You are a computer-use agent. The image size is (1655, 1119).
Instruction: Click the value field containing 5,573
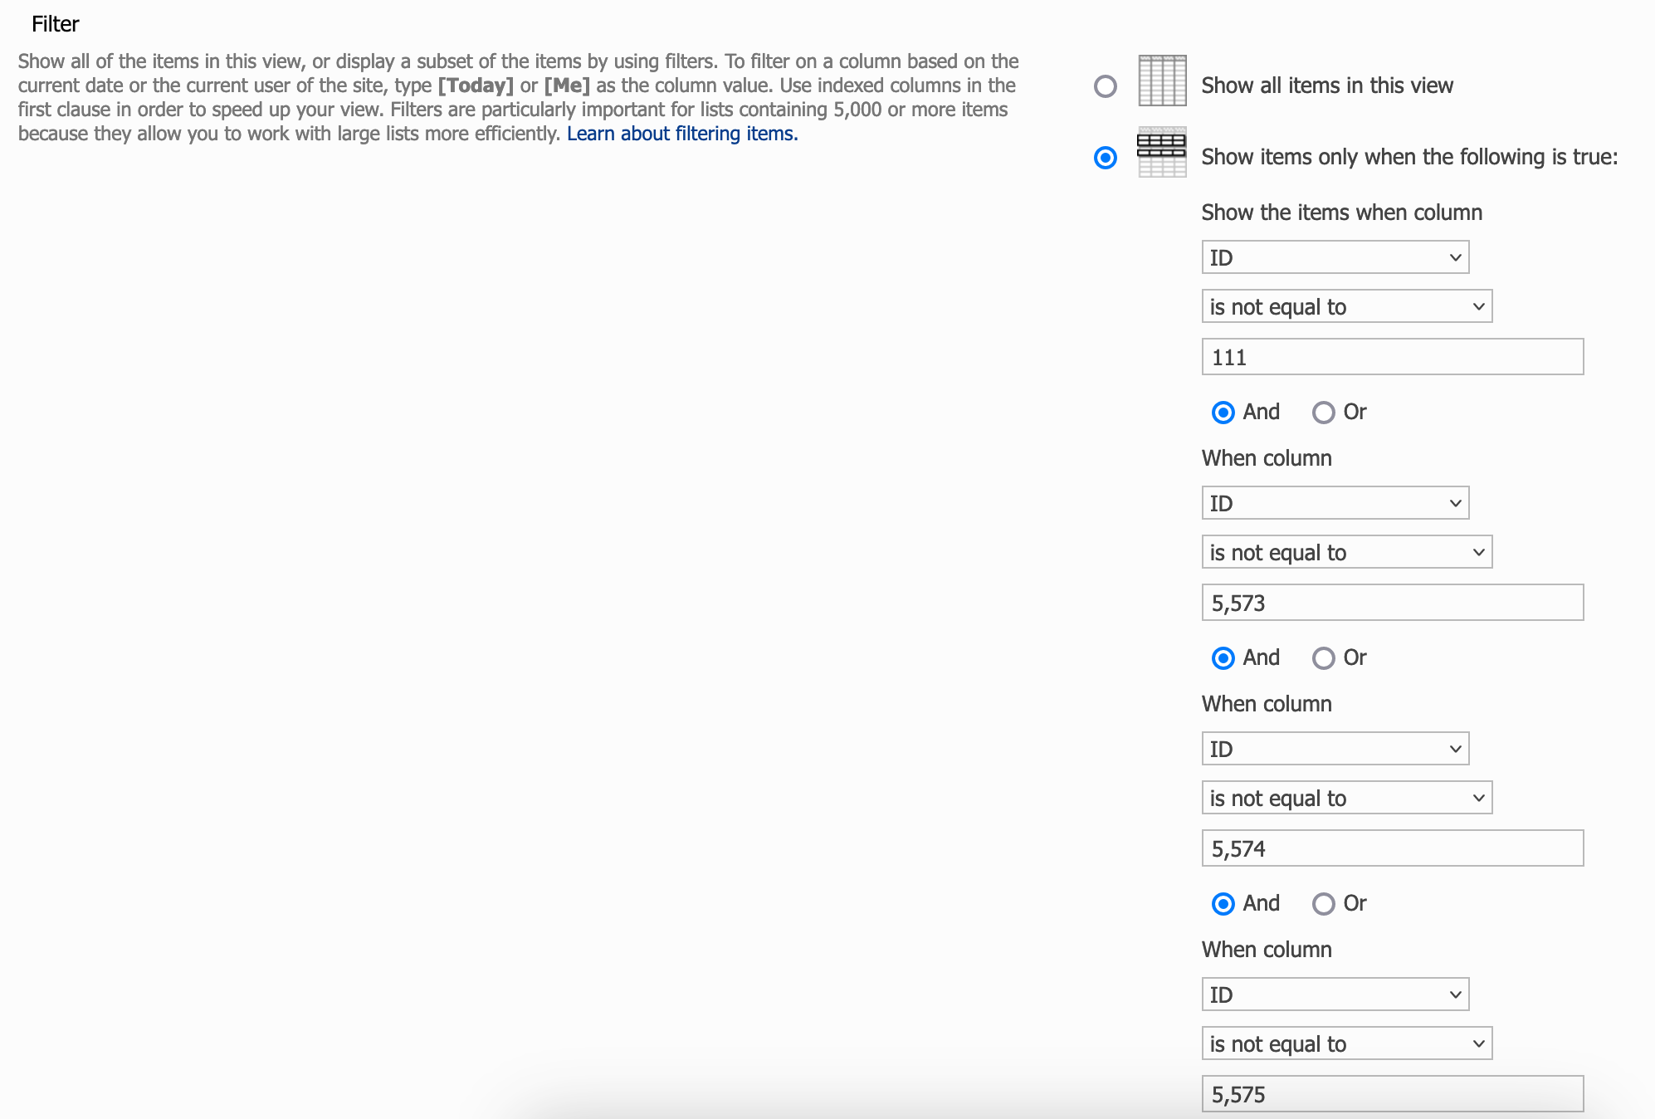(x=1391, y=603)
